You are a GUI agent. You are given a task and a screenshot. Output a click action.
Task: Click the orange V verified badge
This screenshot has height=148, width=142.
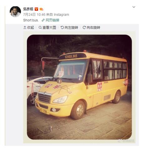pos(36,9)
